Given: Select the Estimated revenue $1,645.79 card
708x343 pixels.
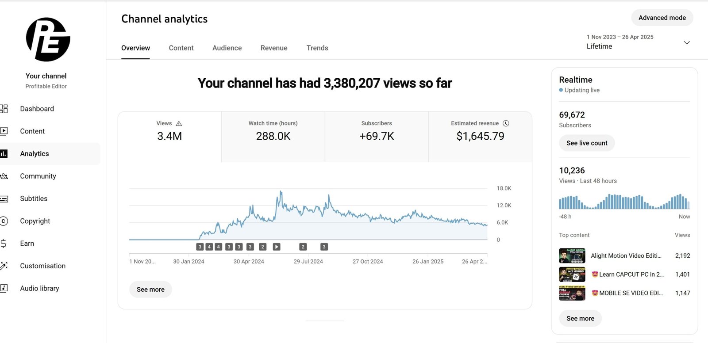Looking at the screenshot, I should pyautogui.click(x=480, y=137).
